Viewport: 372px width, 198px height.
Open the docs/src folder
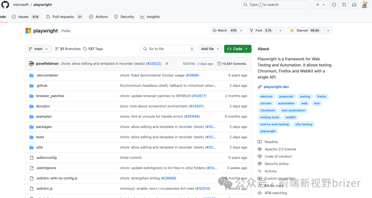click(x=43, y=106)
